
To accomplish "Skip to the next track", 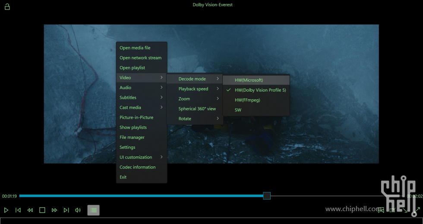I will 66,210.
